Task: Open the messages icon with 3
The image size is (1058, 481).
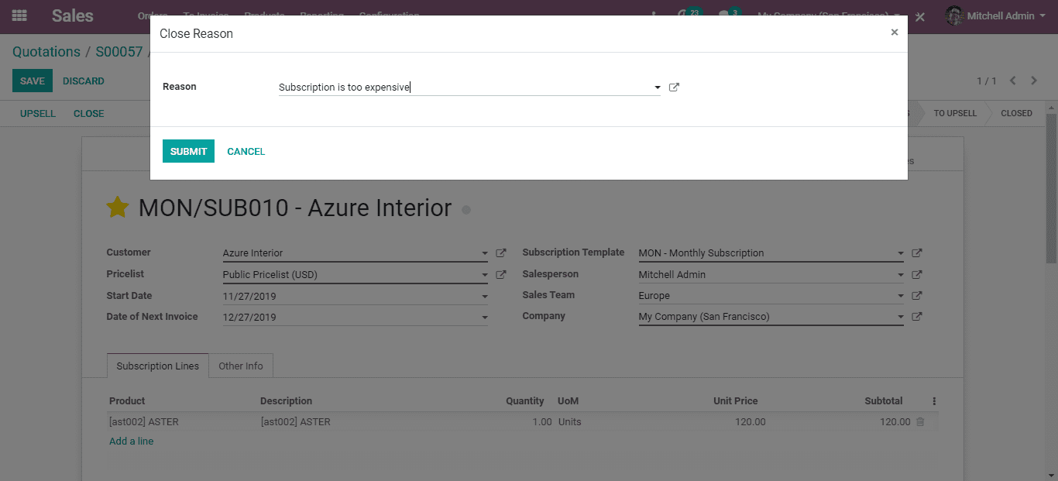Action: coord(727,15)
